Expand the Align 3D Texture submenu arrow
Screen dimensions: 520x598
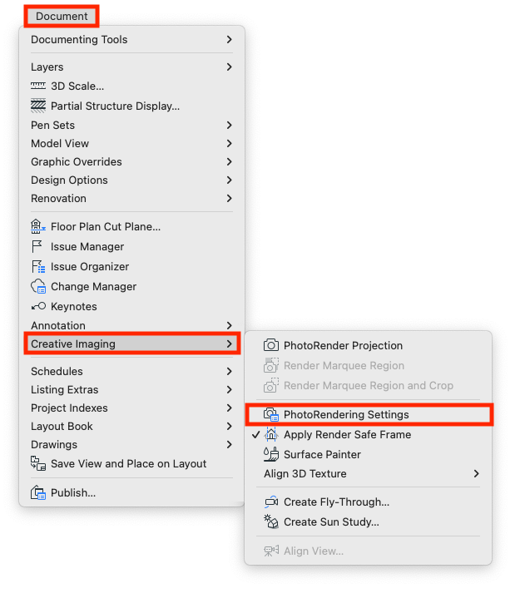(x=476, y=473)
